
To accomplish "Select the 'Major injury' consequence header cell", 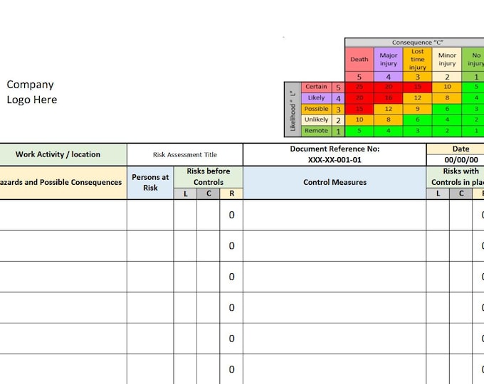I will pos(389,59).
